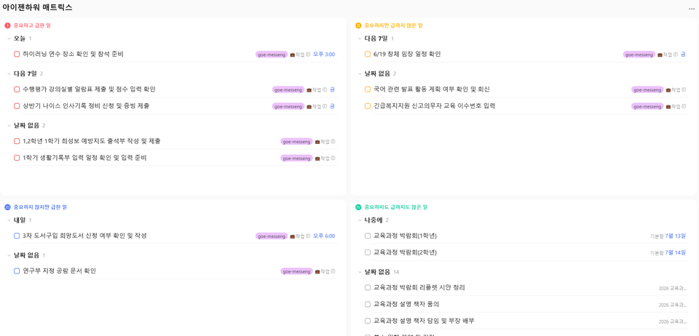Viewport: 699px width, 336px height.
Task: Click note icon on 수행평가 강의실별 일람표 row
Action: pyautogui.click(x=325, y=89)
